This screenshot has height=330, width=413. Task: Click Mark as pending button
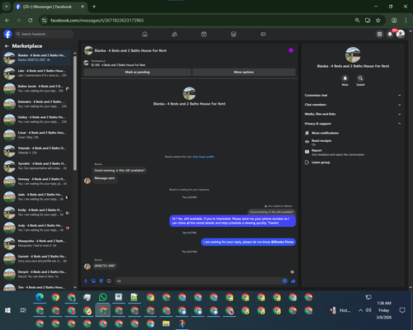click(x=137, y=72)
